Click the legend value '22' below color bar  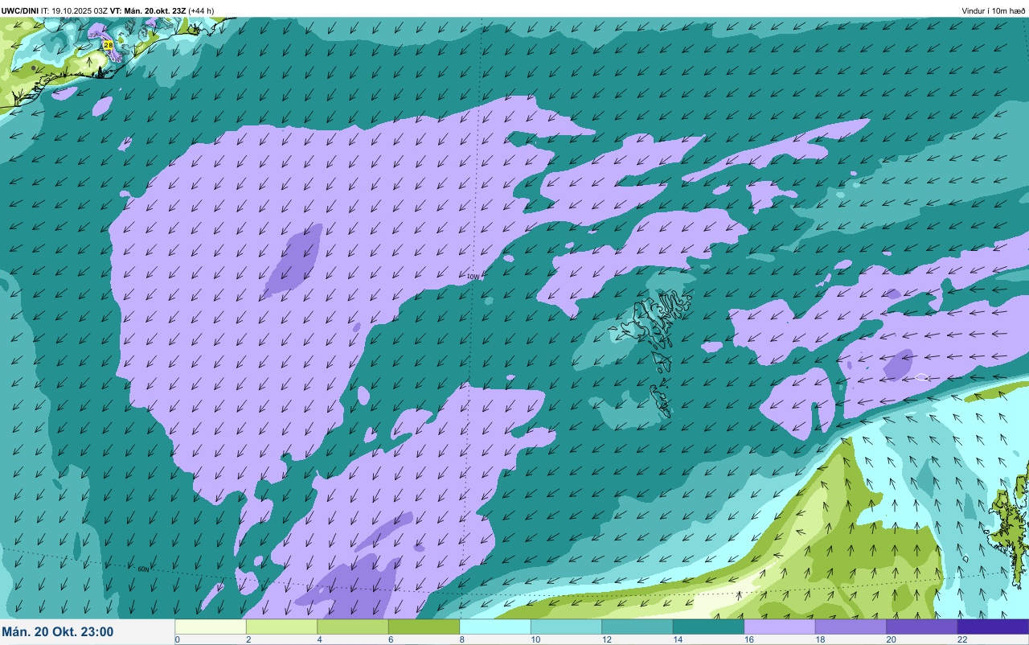point(961,640)
